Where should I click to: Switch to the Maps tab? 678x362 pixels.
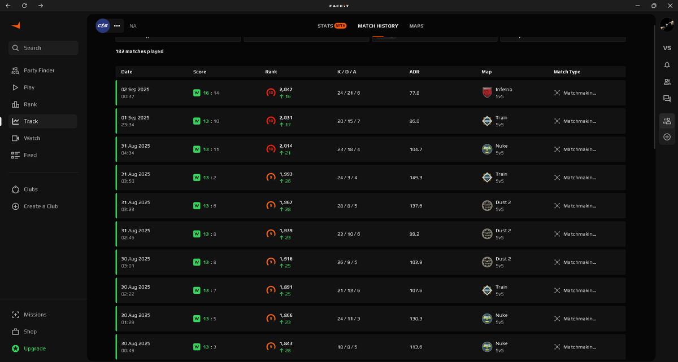[x=416, y=26]
